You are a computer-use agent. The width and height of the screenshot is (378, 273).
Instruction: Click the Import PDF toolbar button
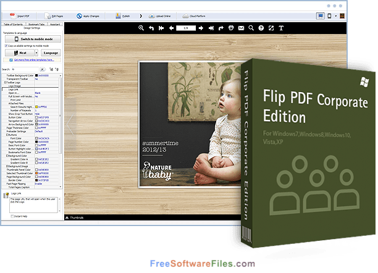20,16
